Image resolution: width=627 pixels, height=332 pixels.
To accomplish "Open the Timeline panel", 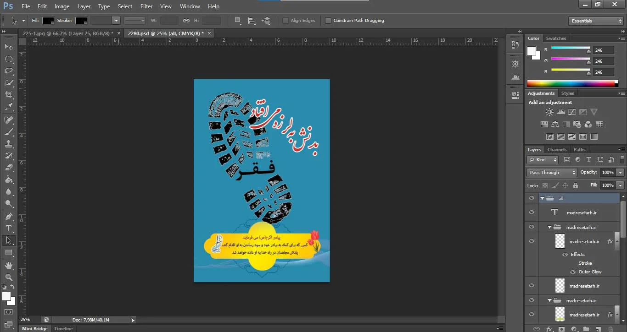I will tap(63, 329).
